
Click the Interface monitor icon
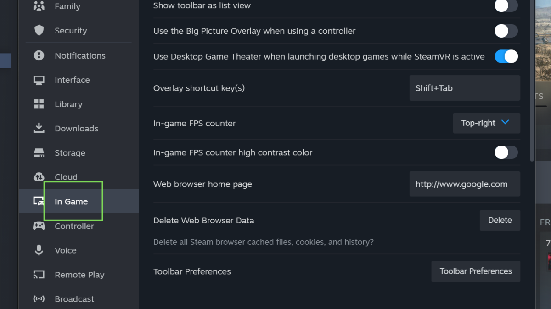pos(39,80)
